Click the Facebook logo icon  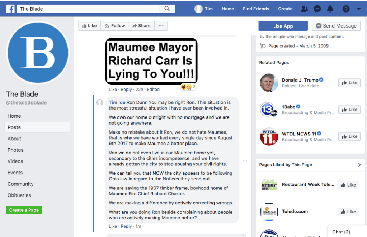(10, 9)
